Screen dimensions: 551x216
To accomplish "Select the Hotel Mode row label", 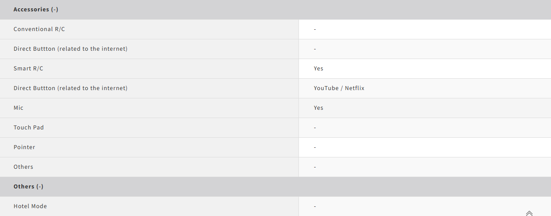I will click(30, 206).
